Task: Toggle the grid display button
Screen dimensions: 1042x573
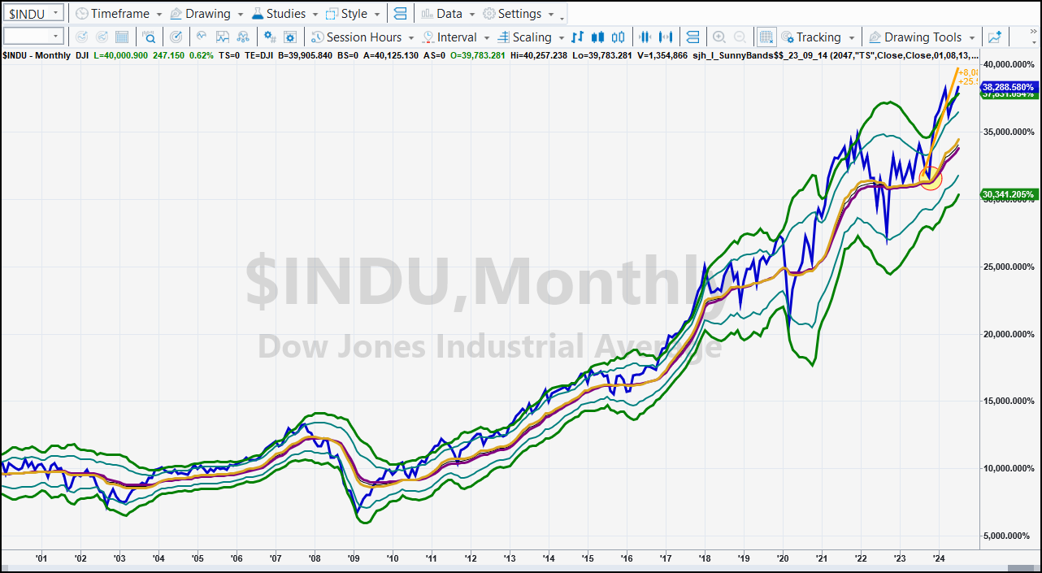Action: (x=766, y=37)
